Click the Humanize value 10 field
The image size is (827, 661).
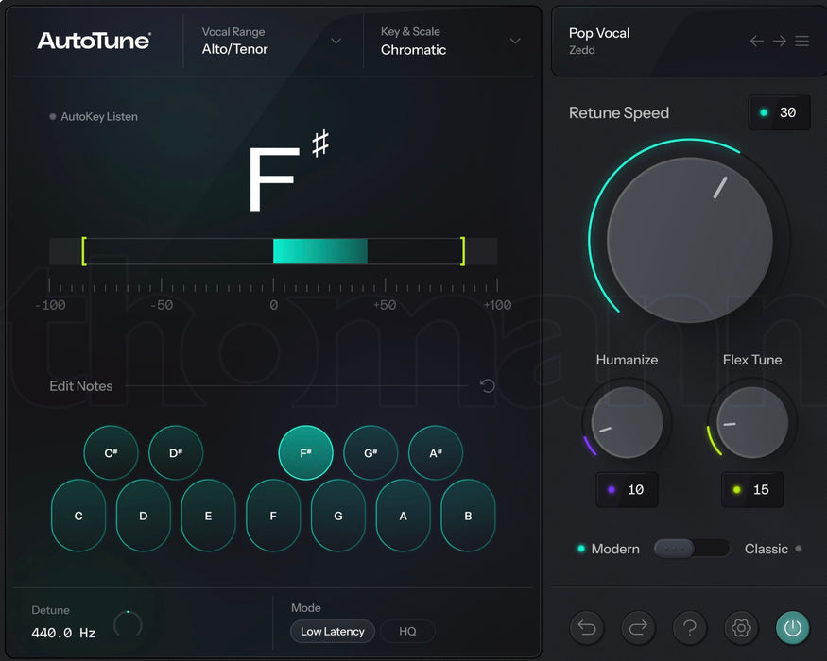pyautogui.click(x=628, y=490)
